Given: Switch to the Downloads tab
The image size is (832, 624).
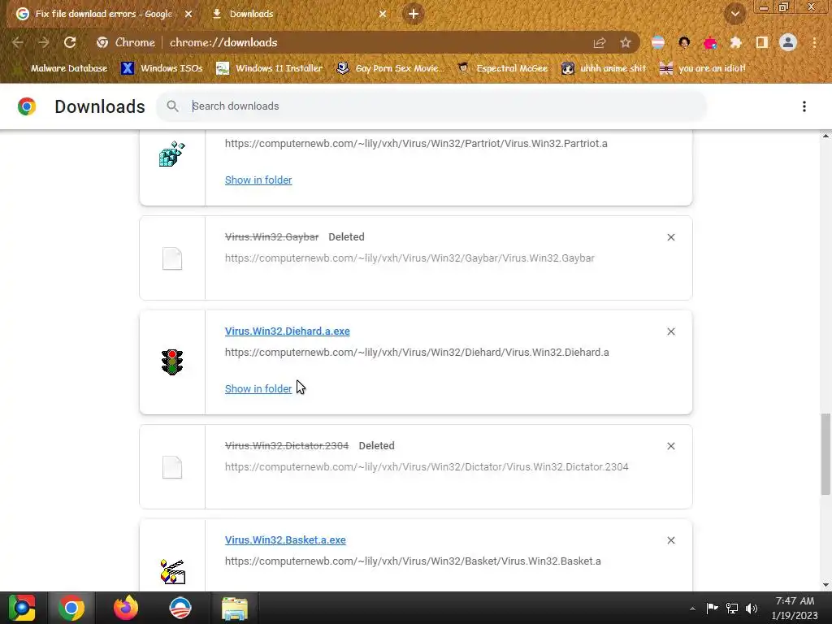Looking at the screenshot, I should 299,15.
